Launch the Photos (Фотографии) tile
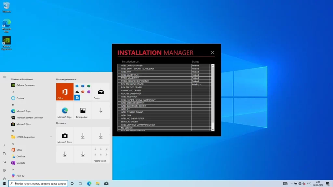Screen dimensions: 333x187 click(x=83, y=111)
